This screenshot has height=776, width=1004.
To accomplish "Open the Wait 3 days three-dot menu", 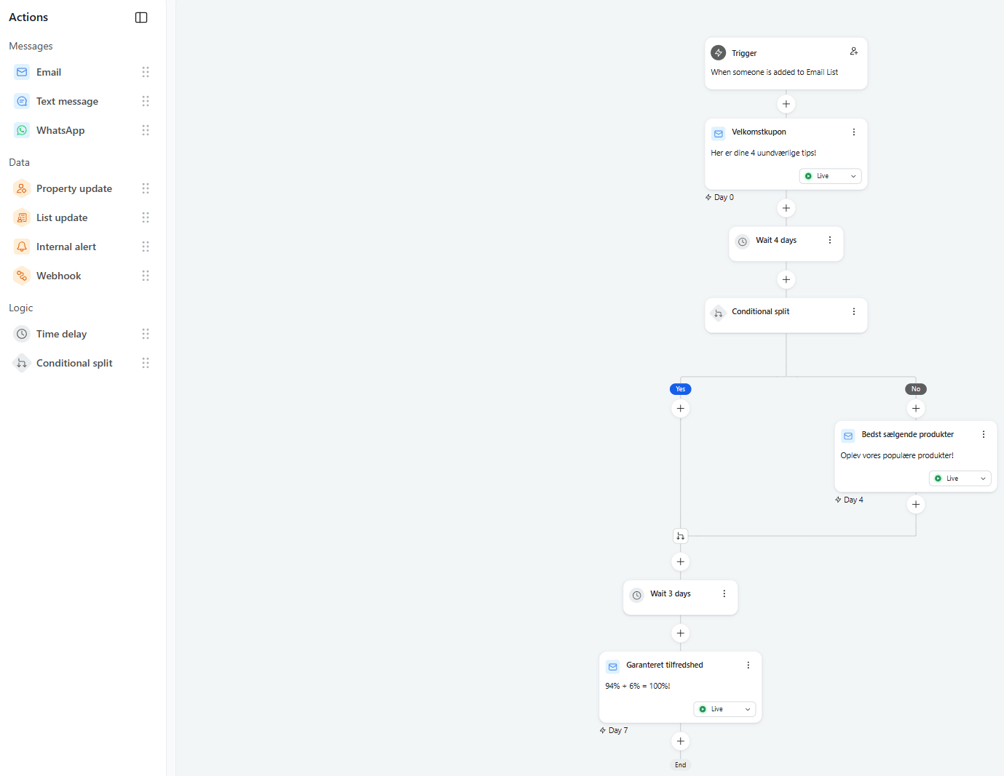I will click(724, 593).
